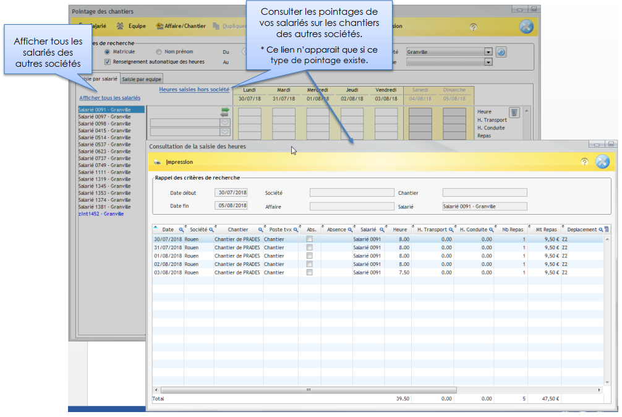
Task: Click the Afficher tous les salariés link
Action: [x=109, y=98]
